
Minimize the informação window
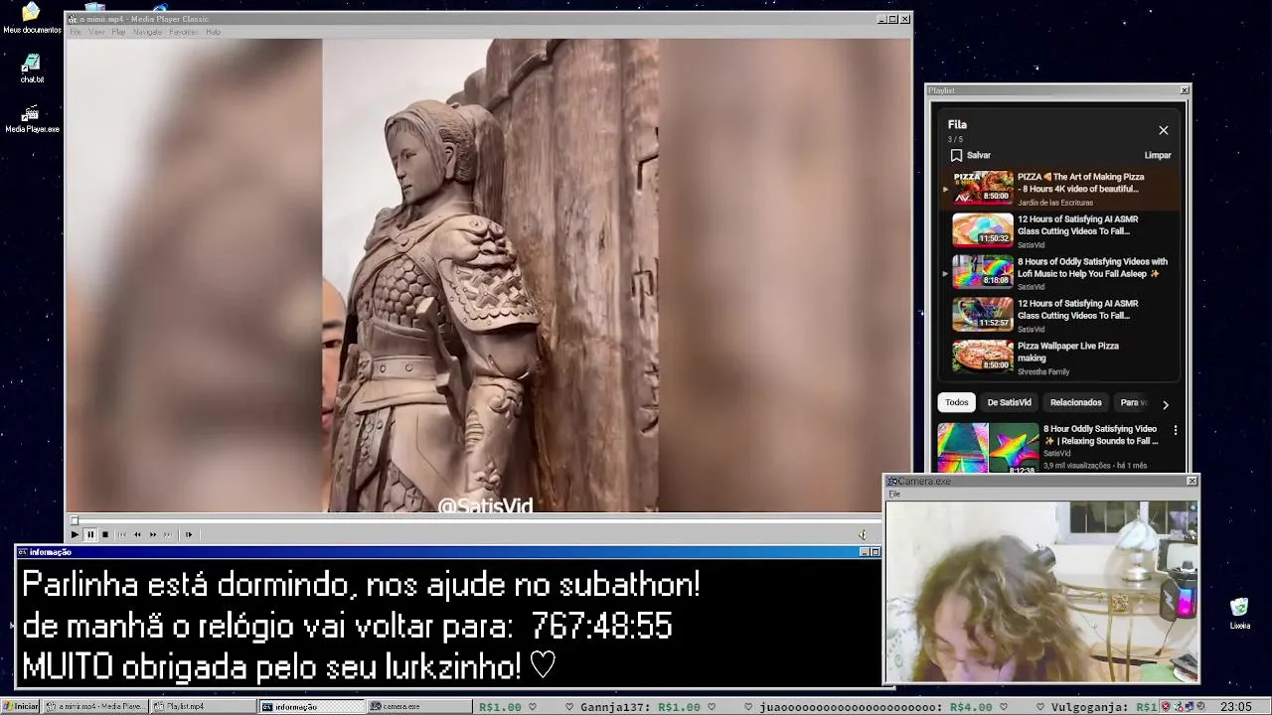[864, 552]
